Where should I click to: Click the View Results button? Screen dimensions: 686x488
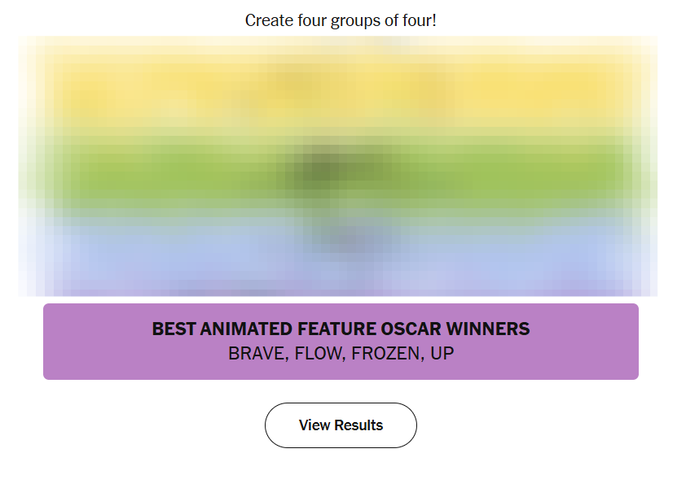(341, 425)
